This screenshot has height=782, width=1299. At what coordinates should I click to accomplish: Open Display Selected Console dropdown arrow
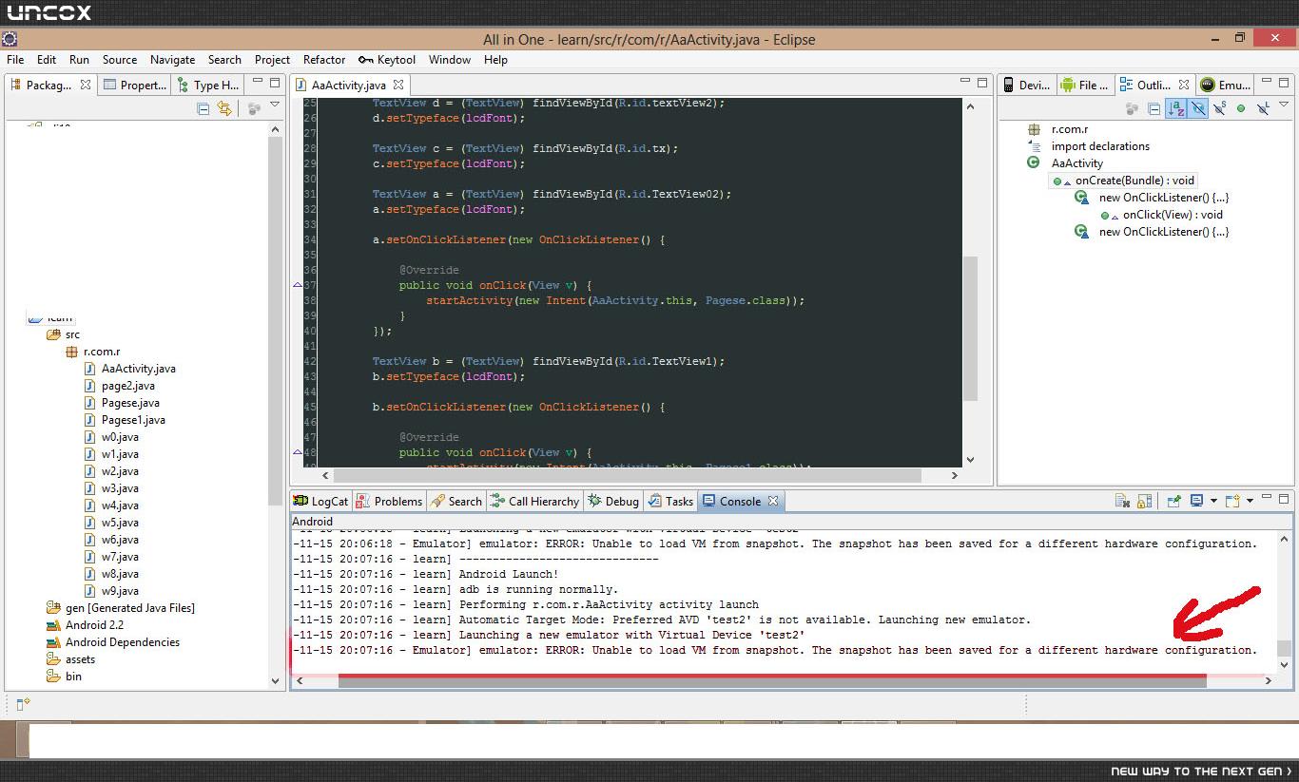pos(1213,501)
